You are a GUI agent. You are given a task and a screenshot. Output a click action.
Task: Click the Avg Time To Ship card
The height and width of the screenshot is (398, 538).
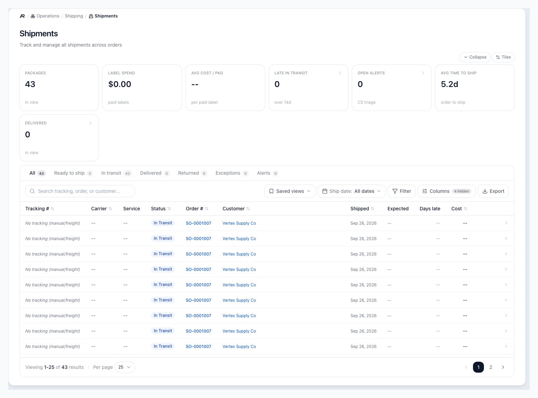tap(475, 88)
